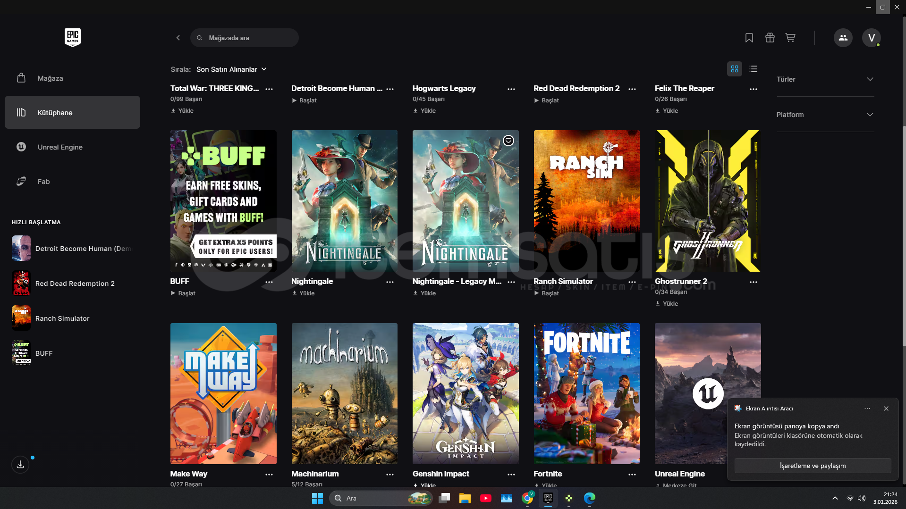Click Yükle under Hogwarts Legacy

(424, 111)
